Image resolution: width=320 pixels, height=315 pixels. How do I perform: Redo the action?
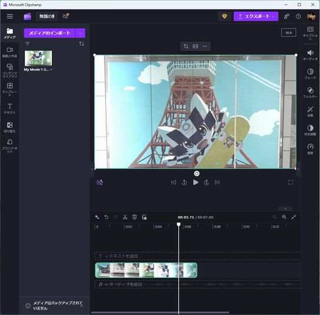116,217
